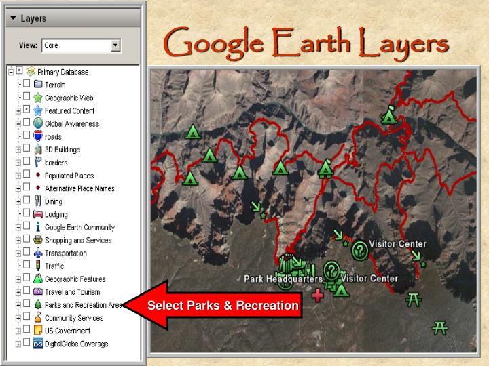Toggle the Featured Content checkbox
The height and width of the screenshot is (366, 489).
pos(26,109)
